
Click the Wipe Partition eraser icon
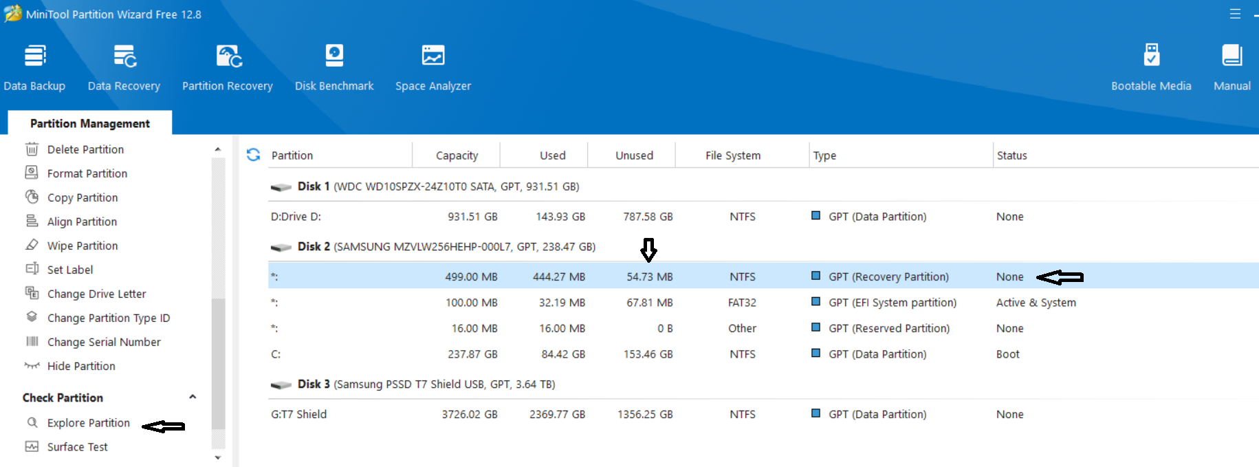[32, 245]
